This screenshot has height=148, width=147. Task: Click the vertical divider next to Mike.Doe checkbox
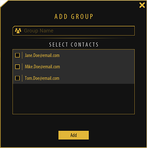click(22, 67)
